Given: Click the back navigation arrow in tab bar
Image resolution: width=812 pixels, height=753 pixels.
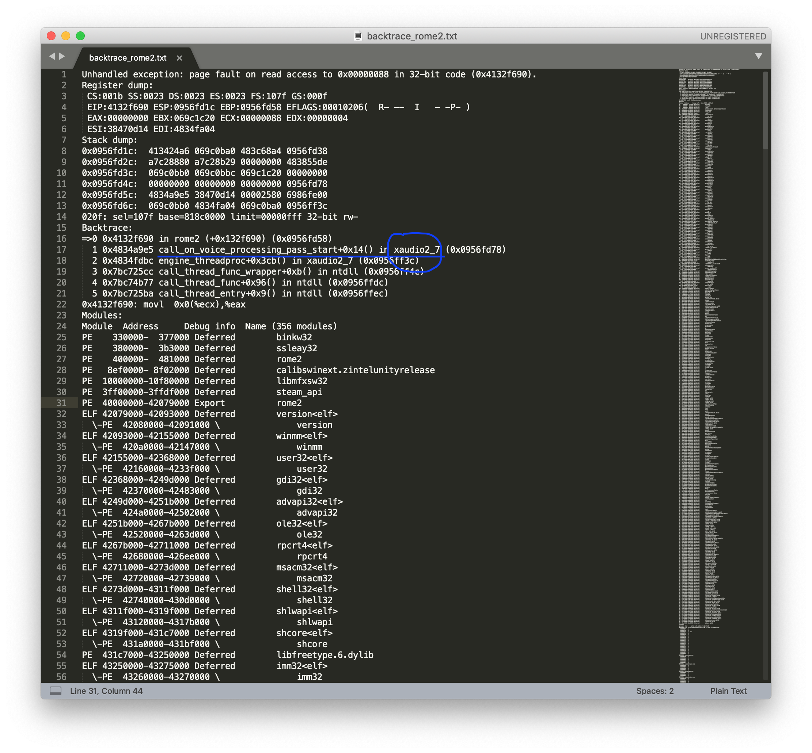Looking at the screenshot, I should click(x=52, y=56).
